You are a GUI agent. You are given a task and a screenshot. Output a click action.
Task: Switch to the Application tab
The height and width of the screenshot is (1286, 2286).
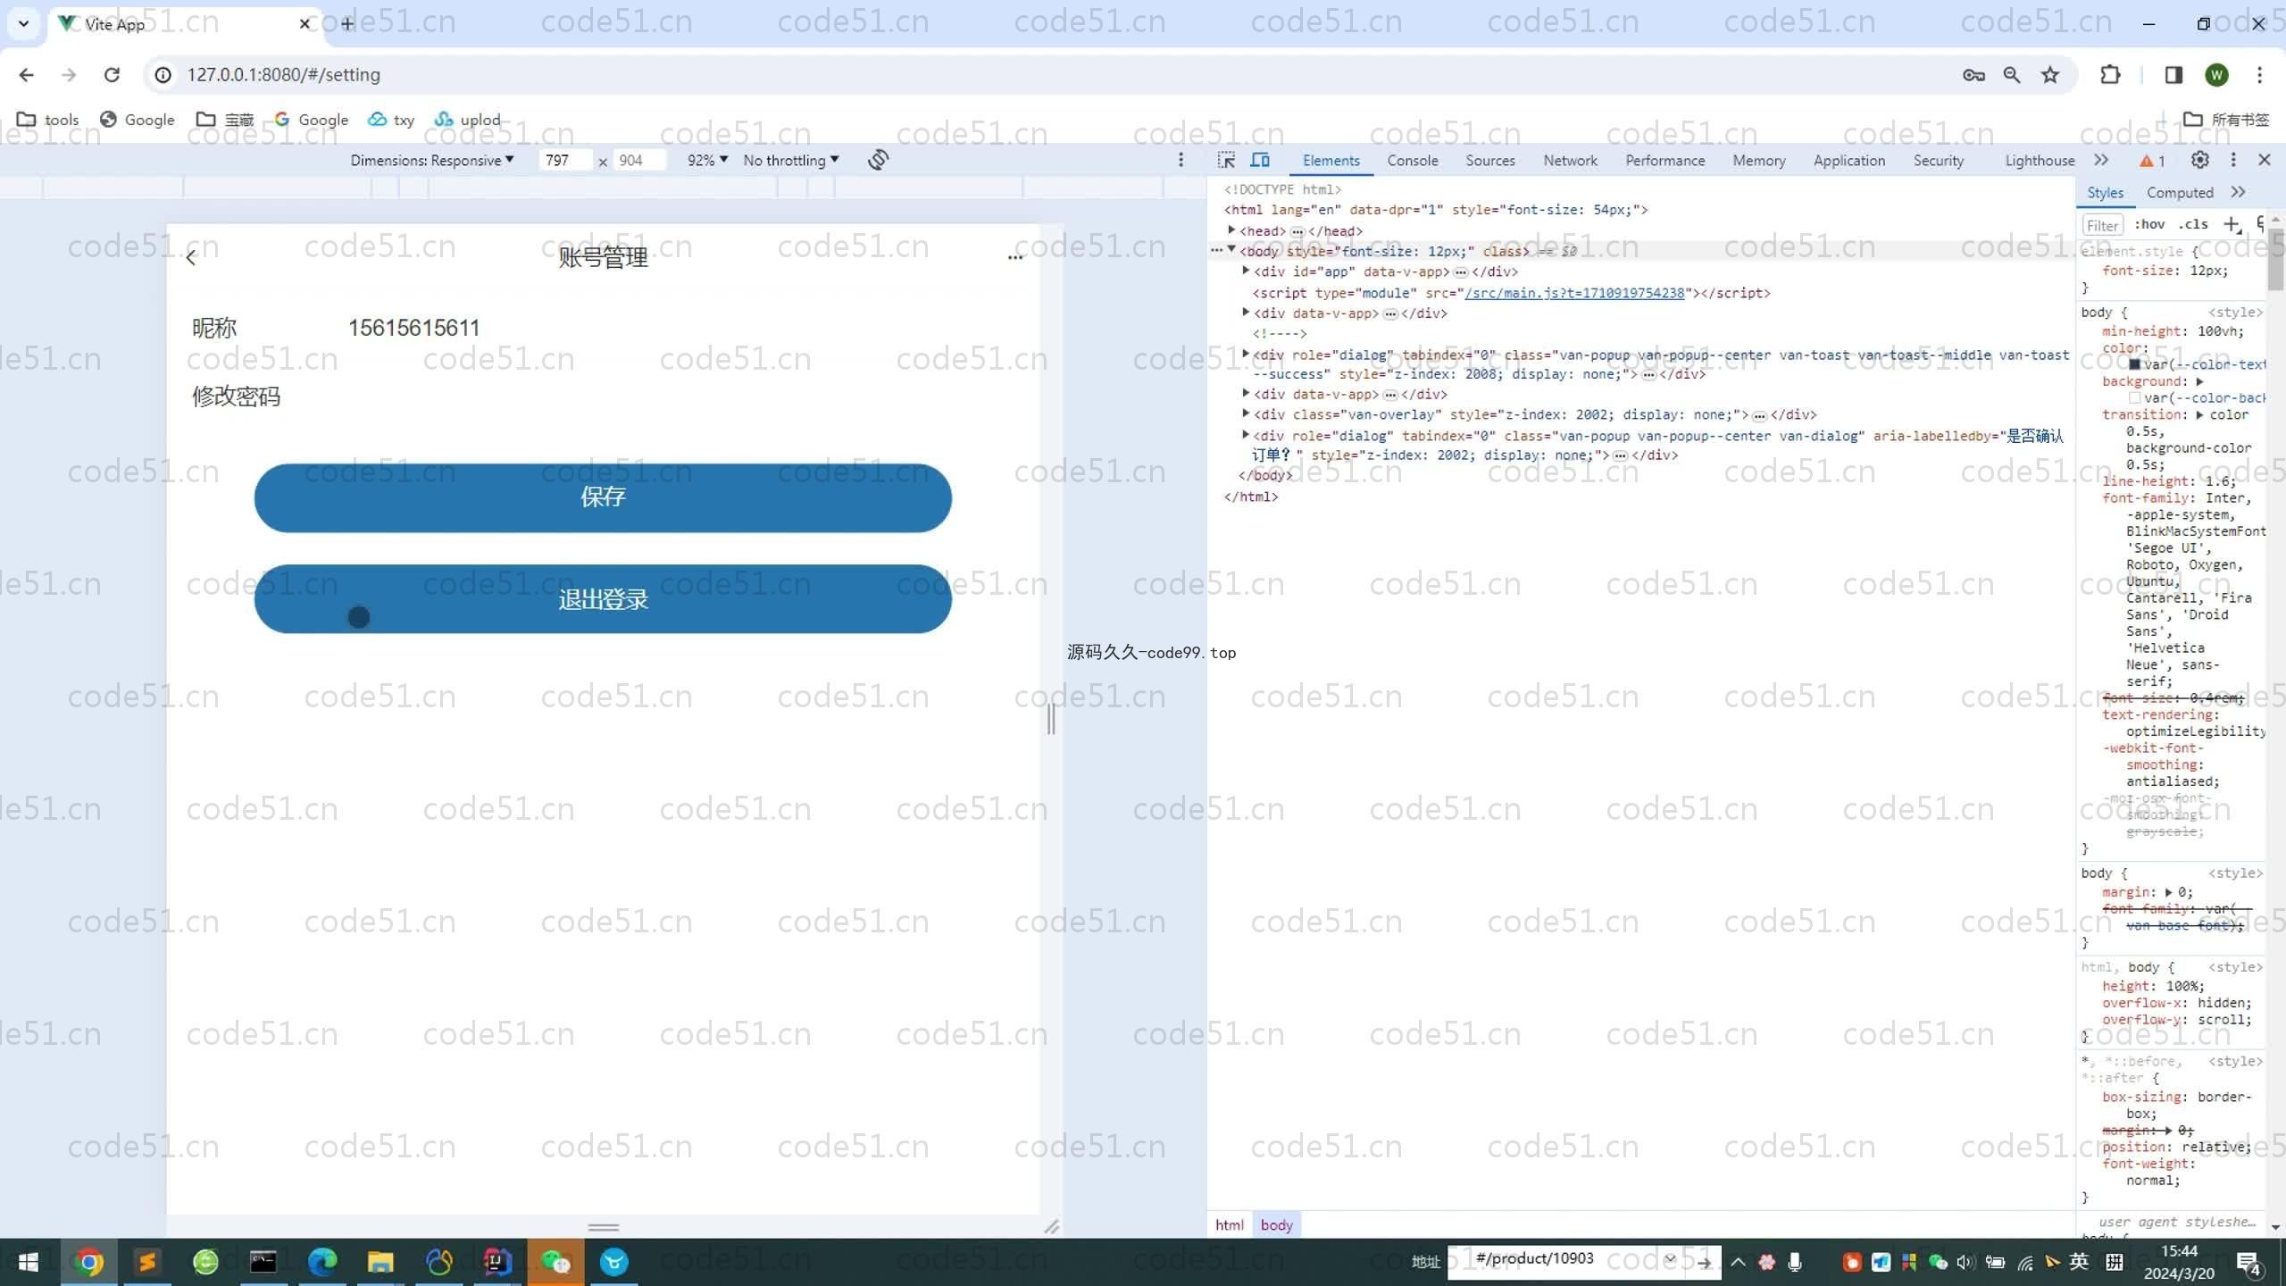(x=1849, y=161)
